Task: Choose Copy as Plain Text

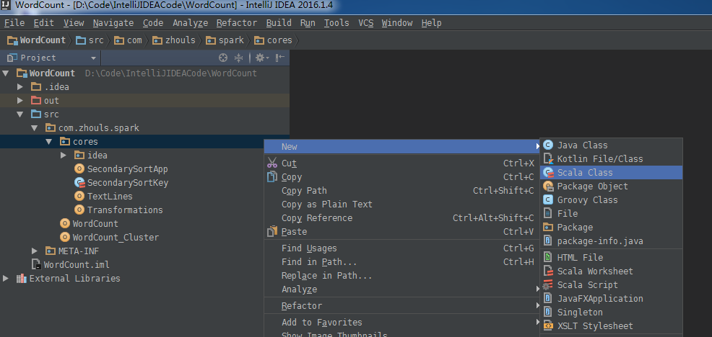Action: (x=326, y=205)
